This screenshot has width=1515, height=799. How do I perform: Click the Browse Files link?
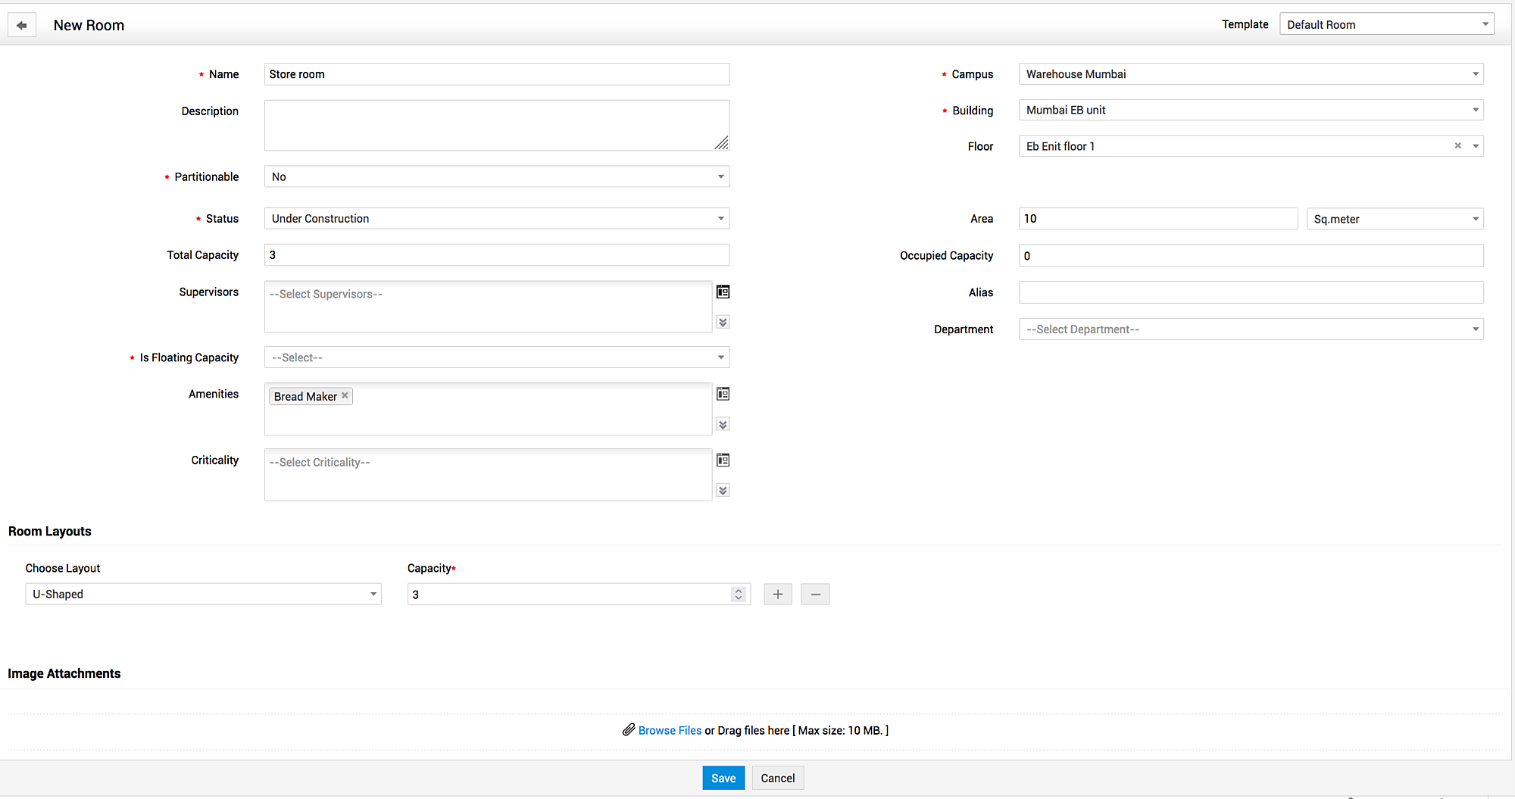pos(670,730)
